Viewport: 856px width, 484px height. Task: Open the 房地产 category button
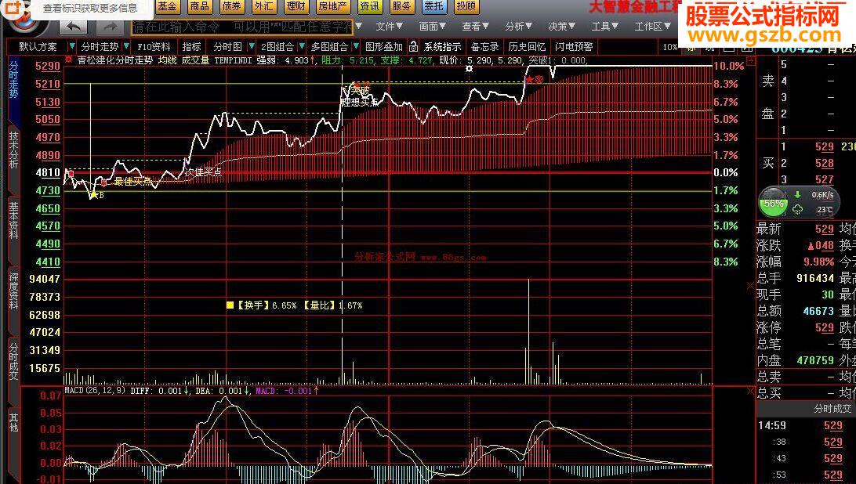tap(332, 6)
